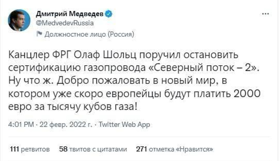Click the gray flag icon by the government label
Image resolution: width=280 pixels, height=161 pixels.
(39, 34)
